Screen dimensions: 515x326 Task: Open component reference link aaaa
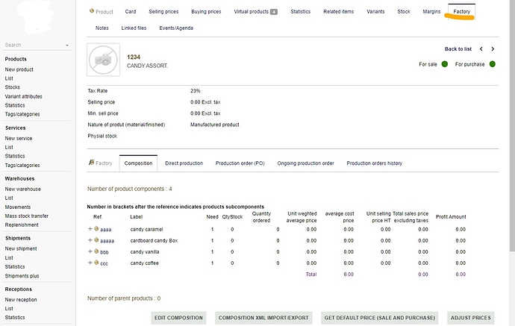tap(106, 230)
